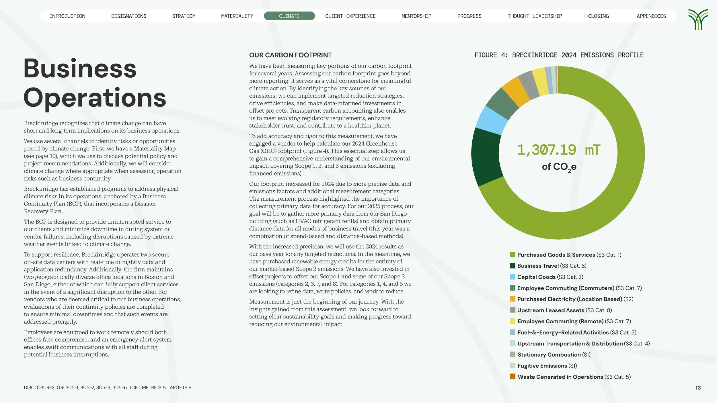717x403 pixels.
Task: Select the highlighted Climate tab
Action: coord(289,16)
